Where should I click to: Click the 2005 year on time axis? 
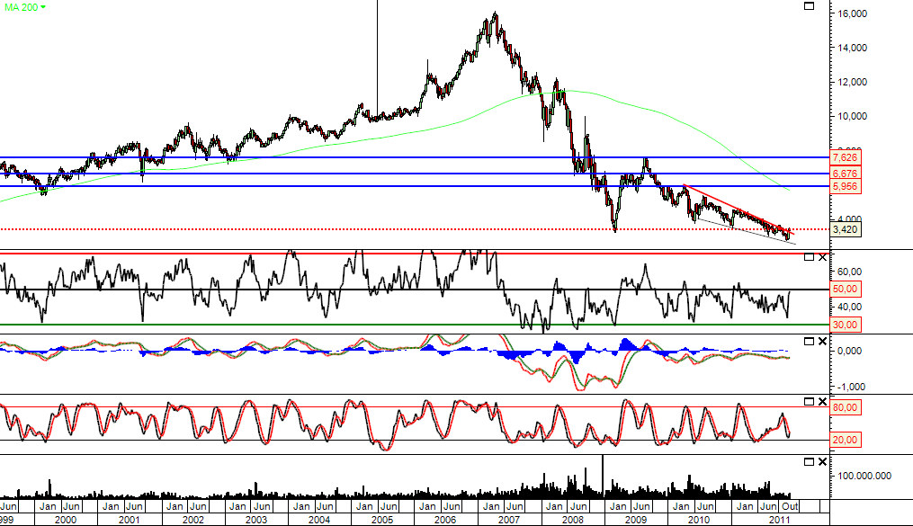(x=382, y=520)
